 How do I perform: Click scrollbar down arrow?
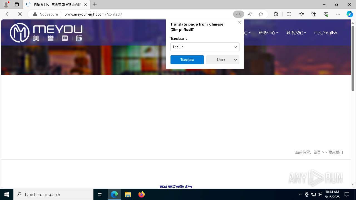(353, 184)
